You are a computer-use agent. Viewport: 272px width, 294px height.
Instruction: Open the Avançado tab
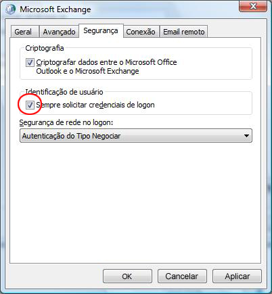[59, 32]
